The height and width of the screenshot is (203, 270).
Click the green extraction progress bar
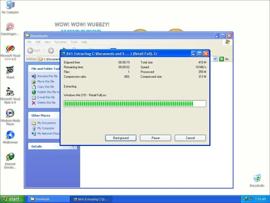(135, 104)
